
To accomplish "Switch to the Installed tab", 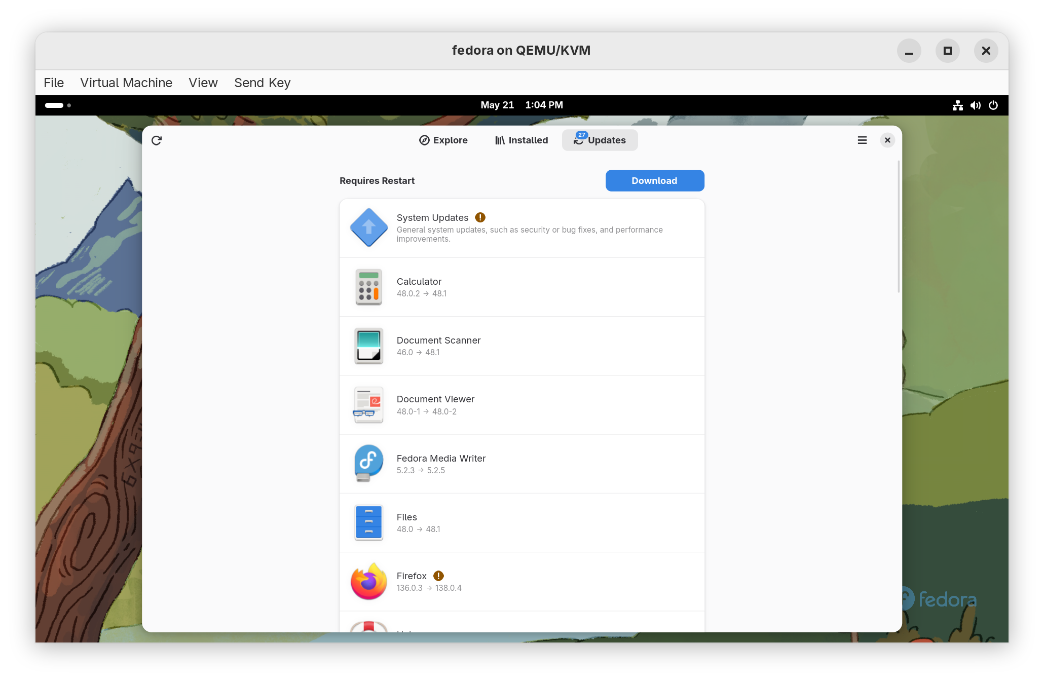I will point(521,140).
